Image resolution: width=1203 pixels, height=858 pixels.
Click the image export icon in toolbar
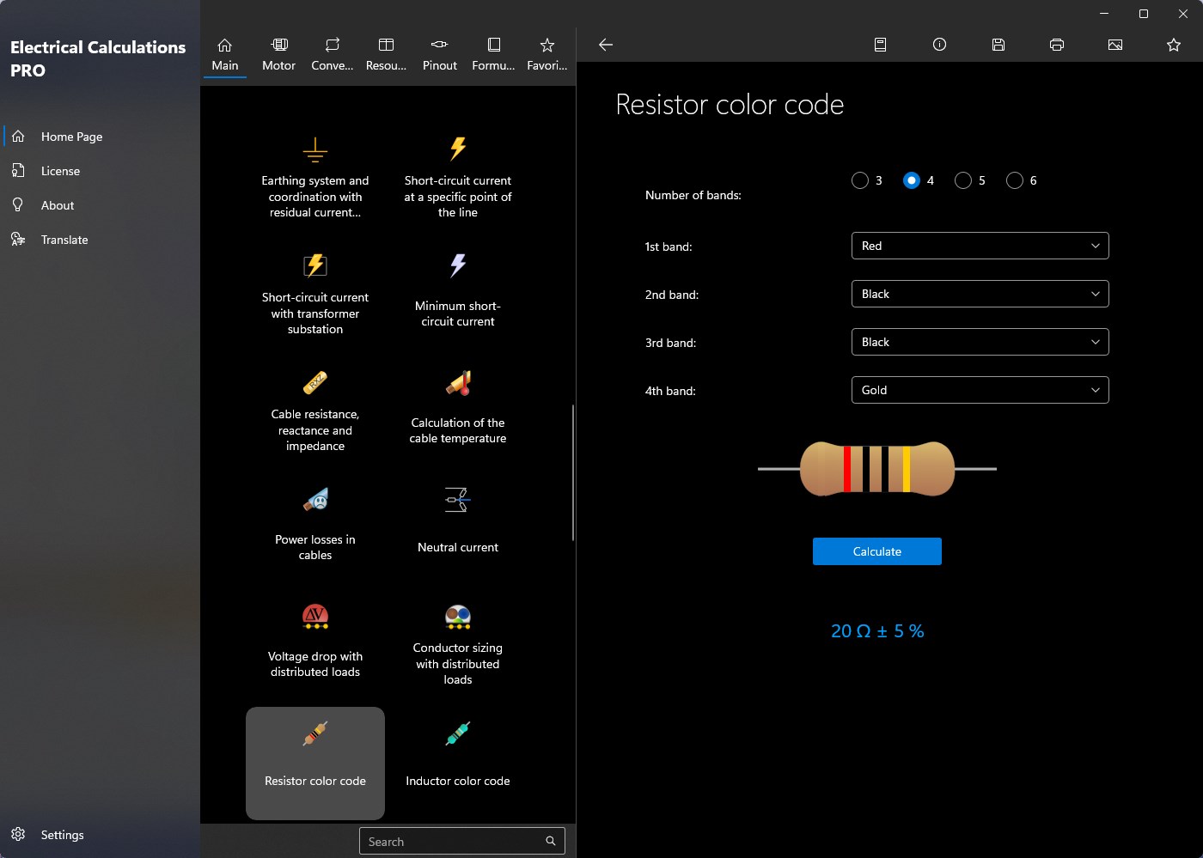pos(1115,45)
